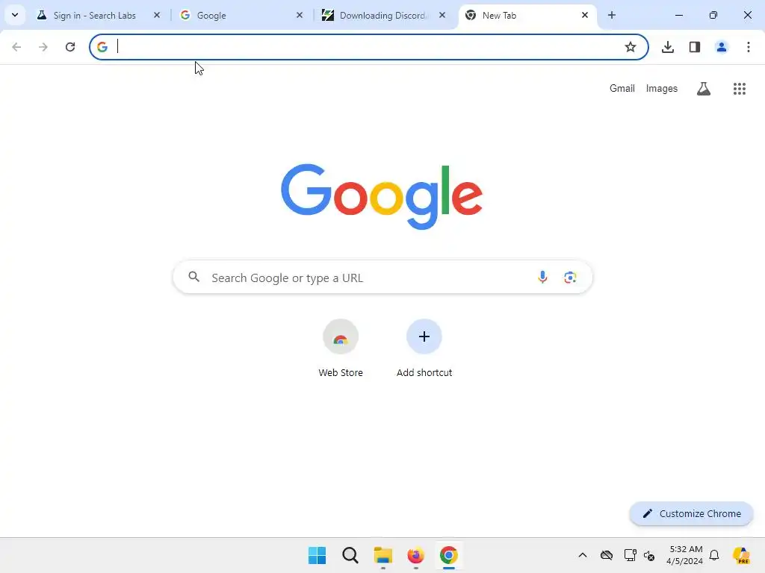Go forward with the forward arrow

43,47
